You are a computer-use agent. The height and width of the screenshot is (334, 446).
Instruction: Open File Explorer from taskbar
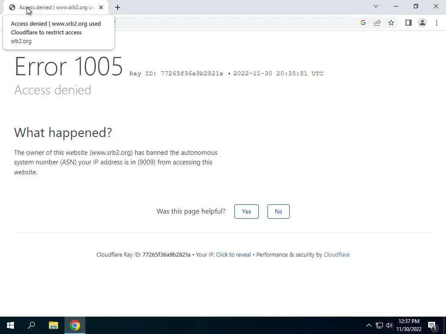(x=53, y=325)
